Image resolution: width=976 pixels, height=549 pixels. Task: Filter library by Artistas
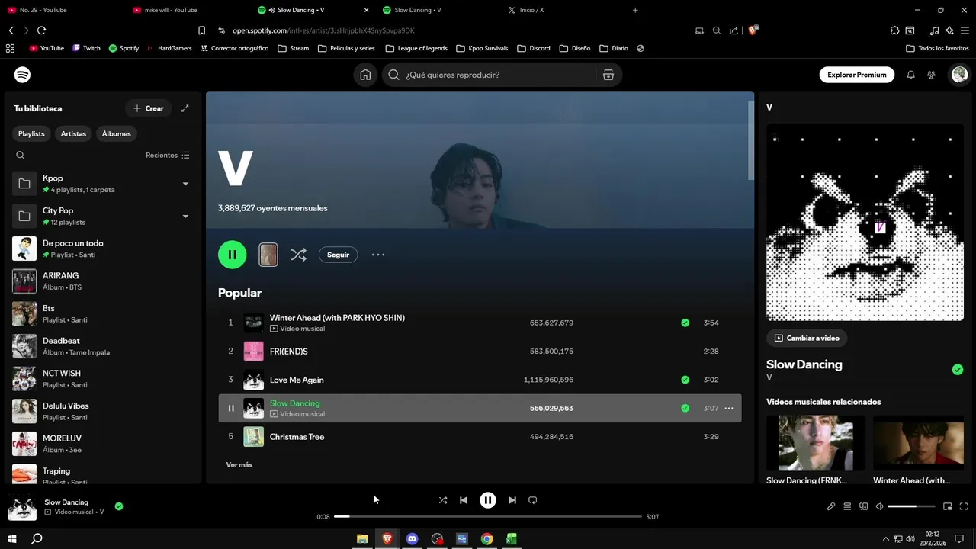coord(73,133)
